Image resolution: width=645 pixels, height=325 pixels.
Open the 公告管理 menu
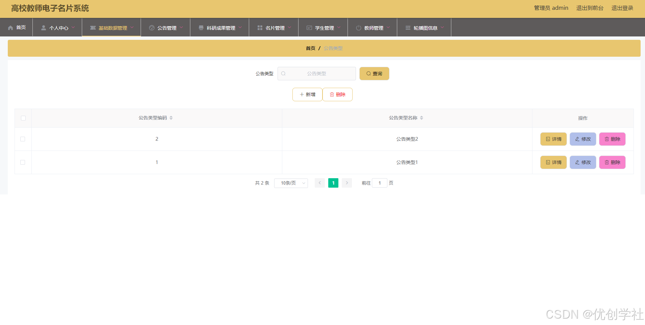coord(166,27)
